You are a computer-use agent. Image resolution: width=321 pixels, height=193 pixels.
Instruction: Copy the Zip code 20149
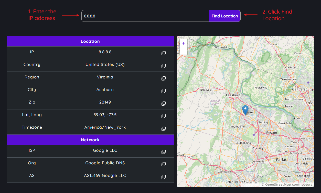(163, 103)
